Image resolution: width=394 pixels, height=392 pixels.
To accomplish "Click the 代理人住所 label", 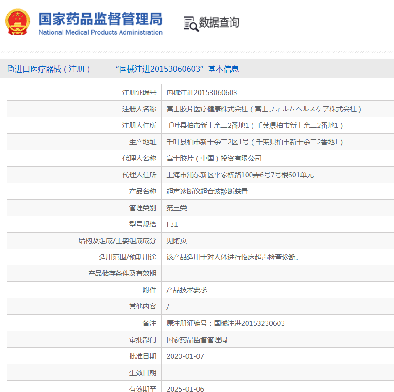I will [139, 175].
